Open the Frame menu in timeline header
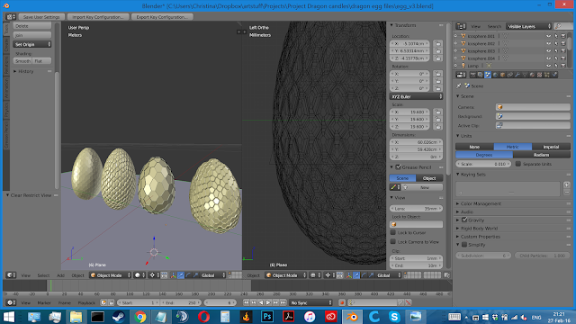The width and height of the screenshot is (576, 324). 64,302
